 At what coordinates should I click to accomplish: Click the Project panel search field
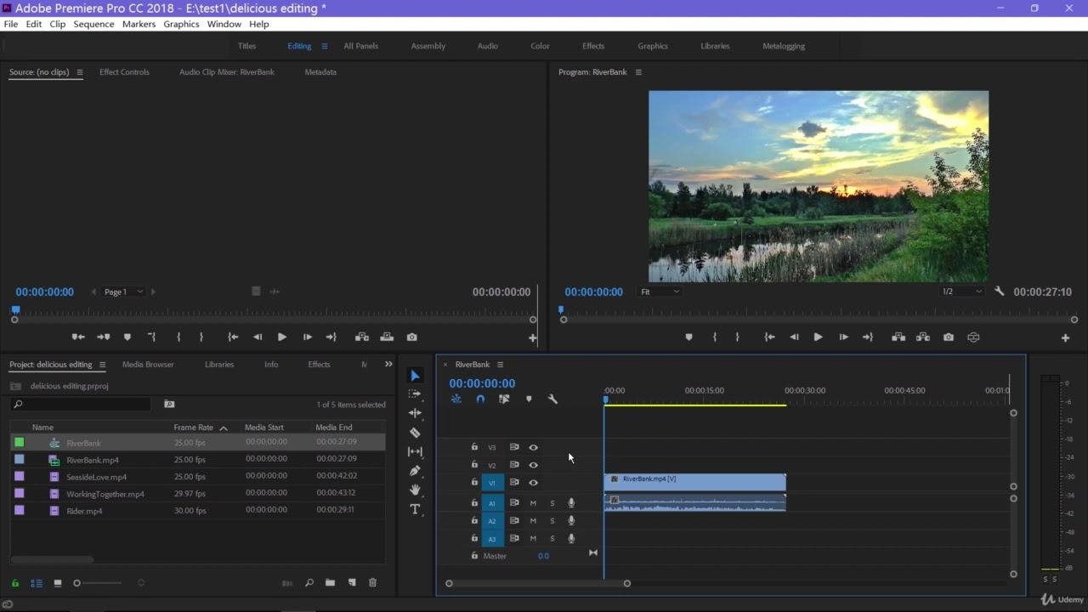82,405
